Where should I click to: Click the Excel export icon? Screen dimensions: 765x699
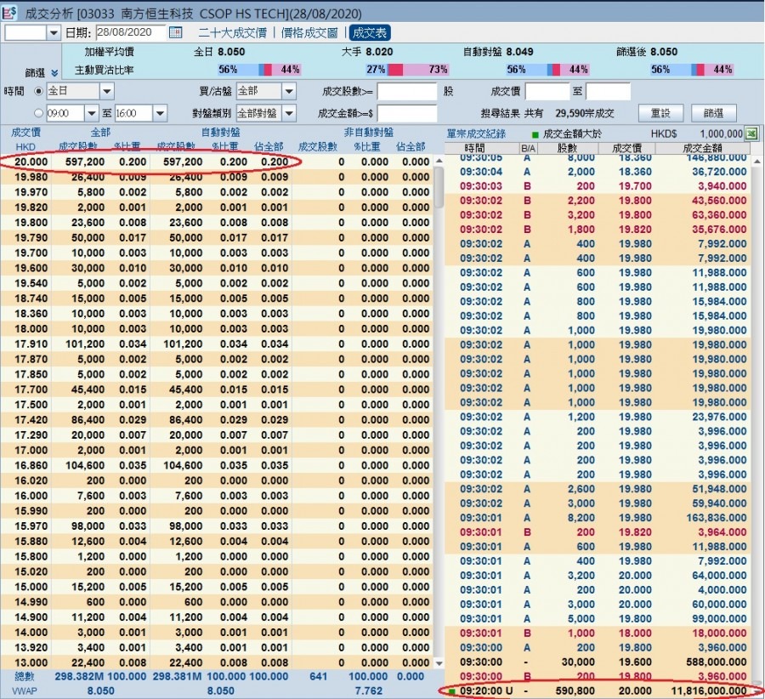click(751, 134)
